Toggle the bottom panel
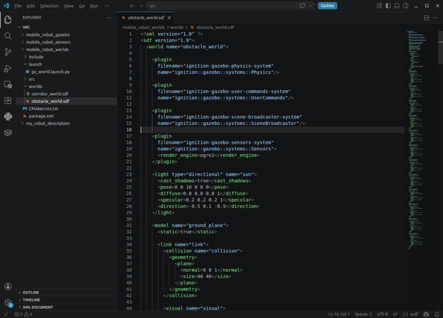The height and width of the screenshot is (318, 443). 397,6
